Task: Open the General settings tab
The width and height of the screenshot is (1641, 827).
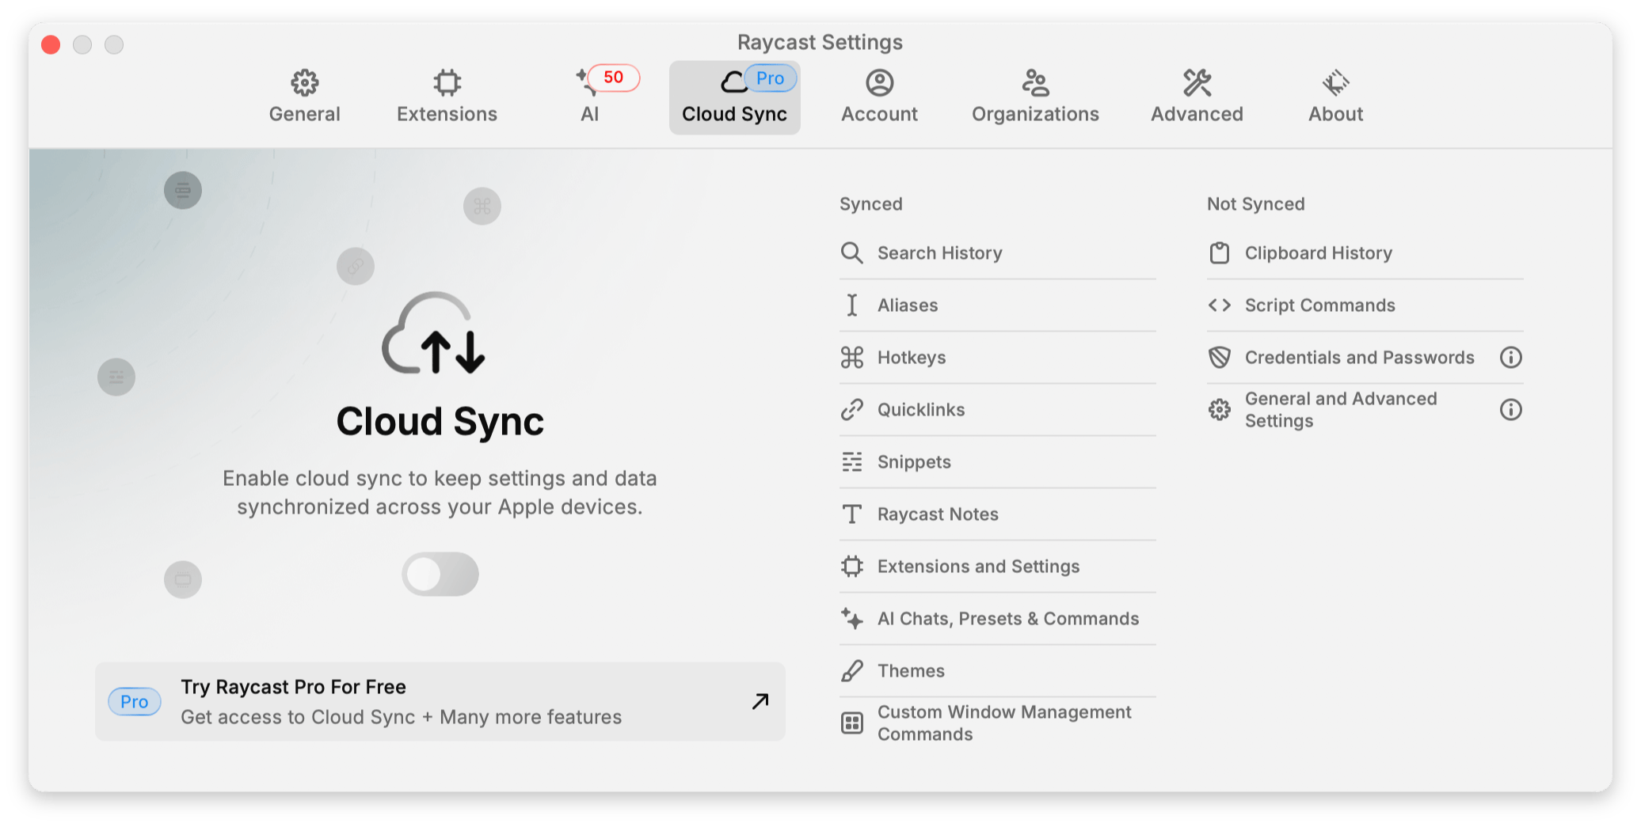Action: (304, 97)
